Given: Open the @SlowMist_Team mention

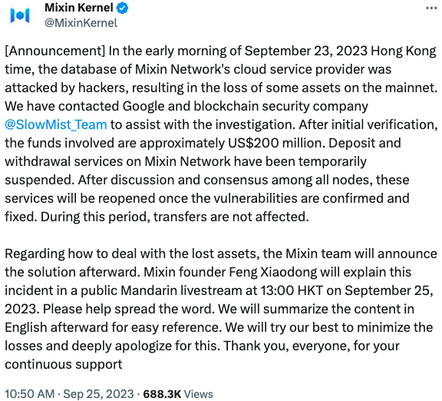Looking at the screenshot, I should pos(56,124).
